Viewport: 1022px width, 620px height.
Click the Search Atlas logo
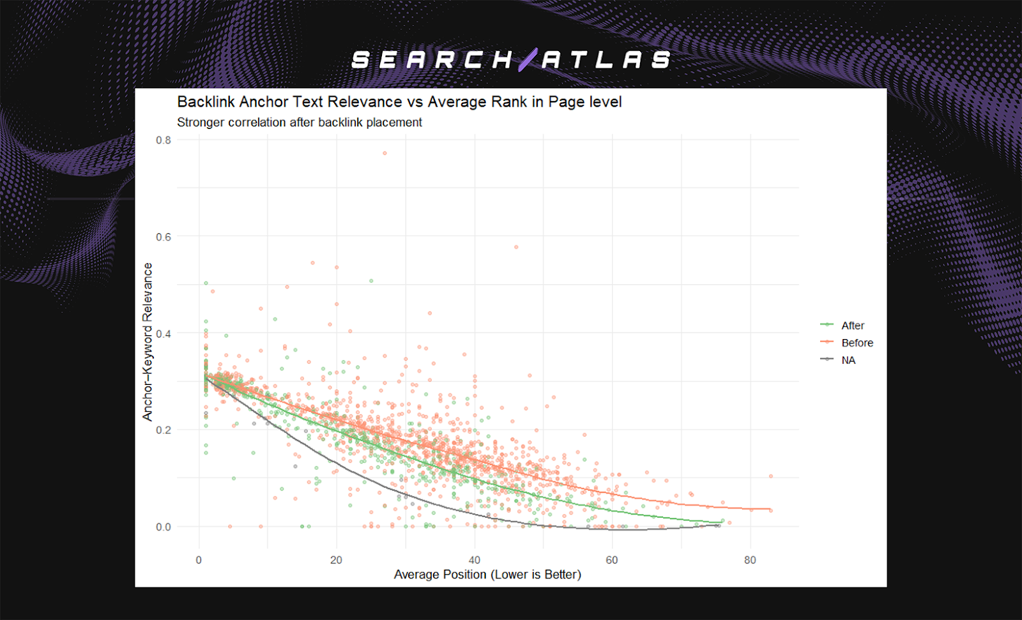[x=511, y=59]
